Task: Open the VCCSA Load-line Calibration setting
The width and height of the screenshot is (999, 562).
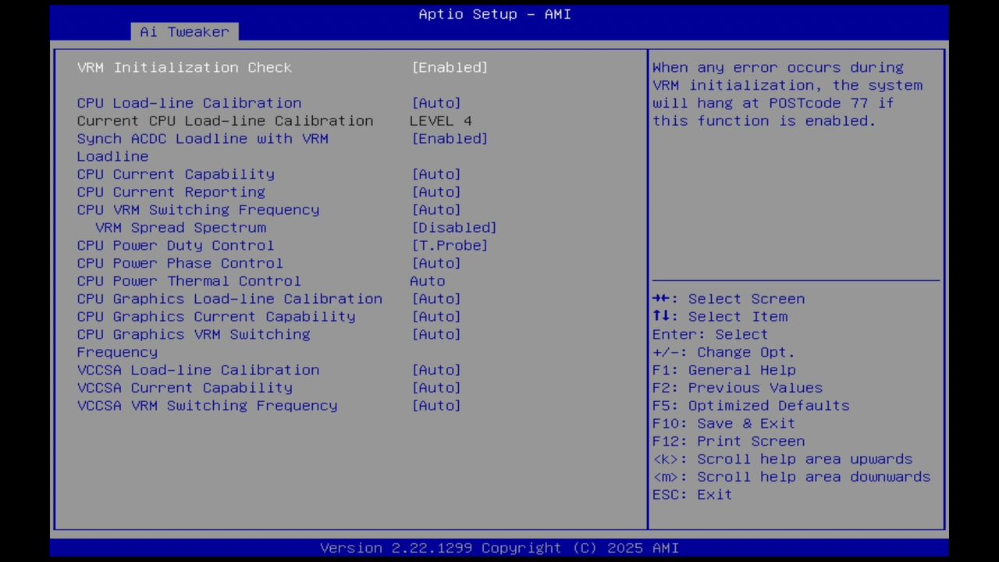Action: point(198,369)
